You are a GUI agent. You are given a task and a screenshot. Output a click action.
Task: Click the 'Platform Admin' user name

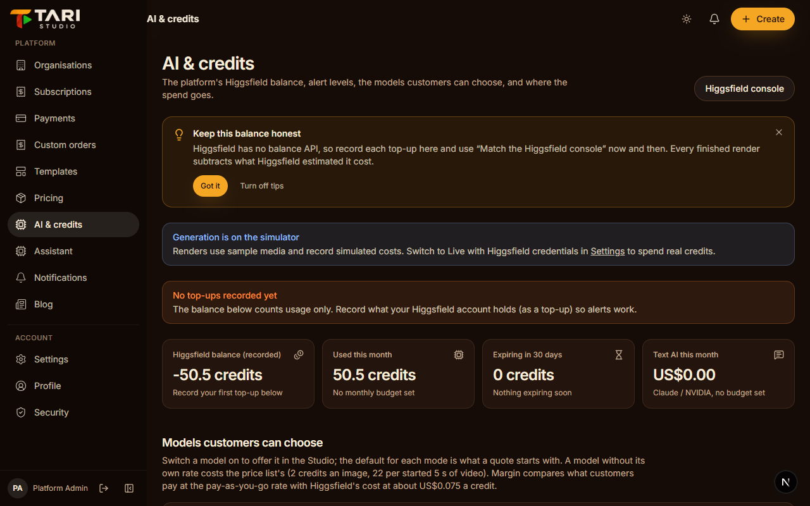[x=61, y=488]
